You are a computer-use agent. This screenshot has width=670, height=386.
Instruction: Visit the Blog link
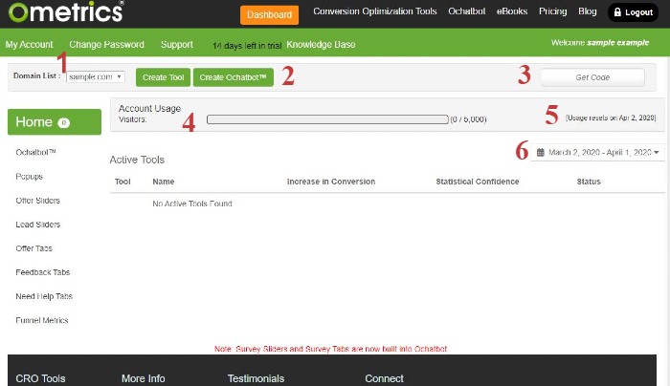[x=587, y=11]
